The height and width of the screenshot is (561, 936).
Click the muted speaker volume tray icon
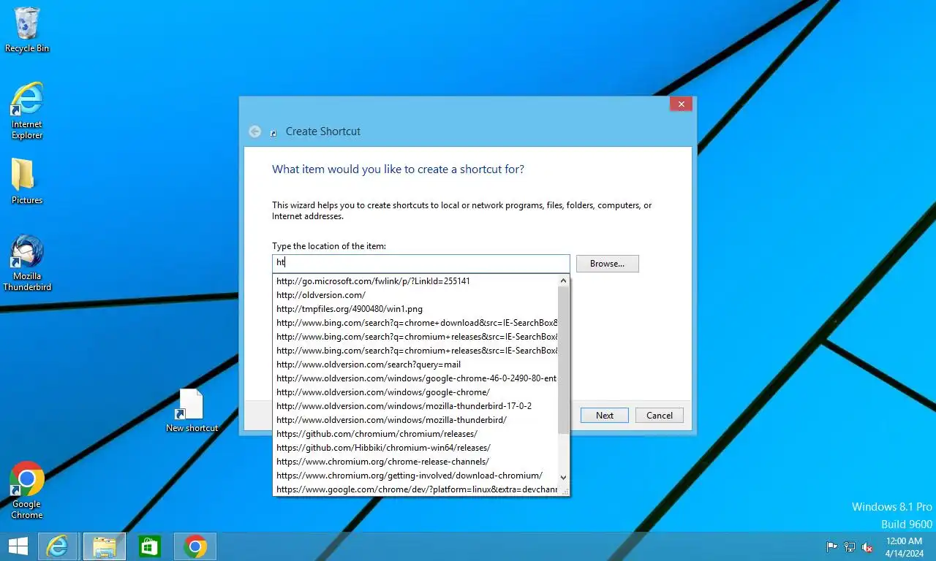(x=867, y=546)
